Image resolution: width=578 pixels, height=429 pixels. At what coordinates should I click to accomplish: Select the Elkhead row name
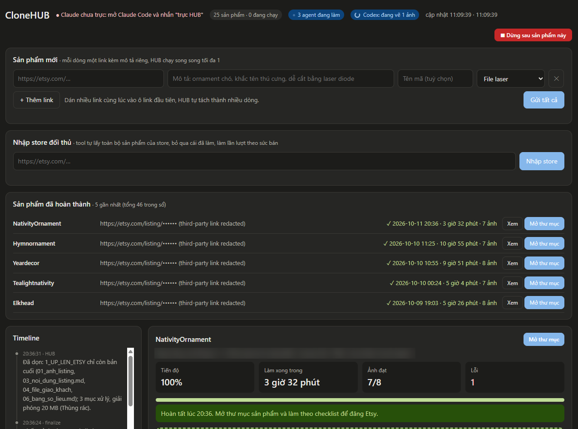(x=24, y=303)
